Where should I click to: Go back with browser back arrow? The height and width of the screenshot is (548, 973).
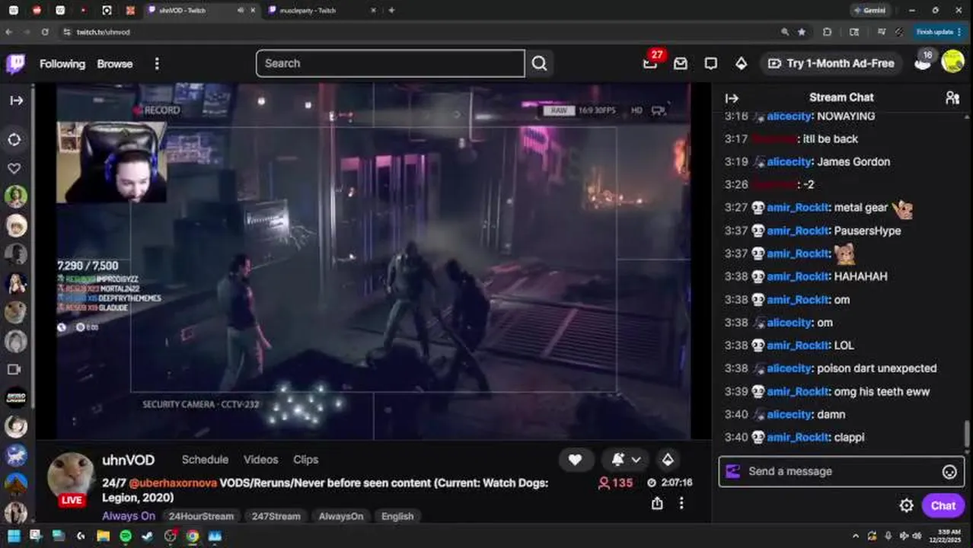coord(8,32)
